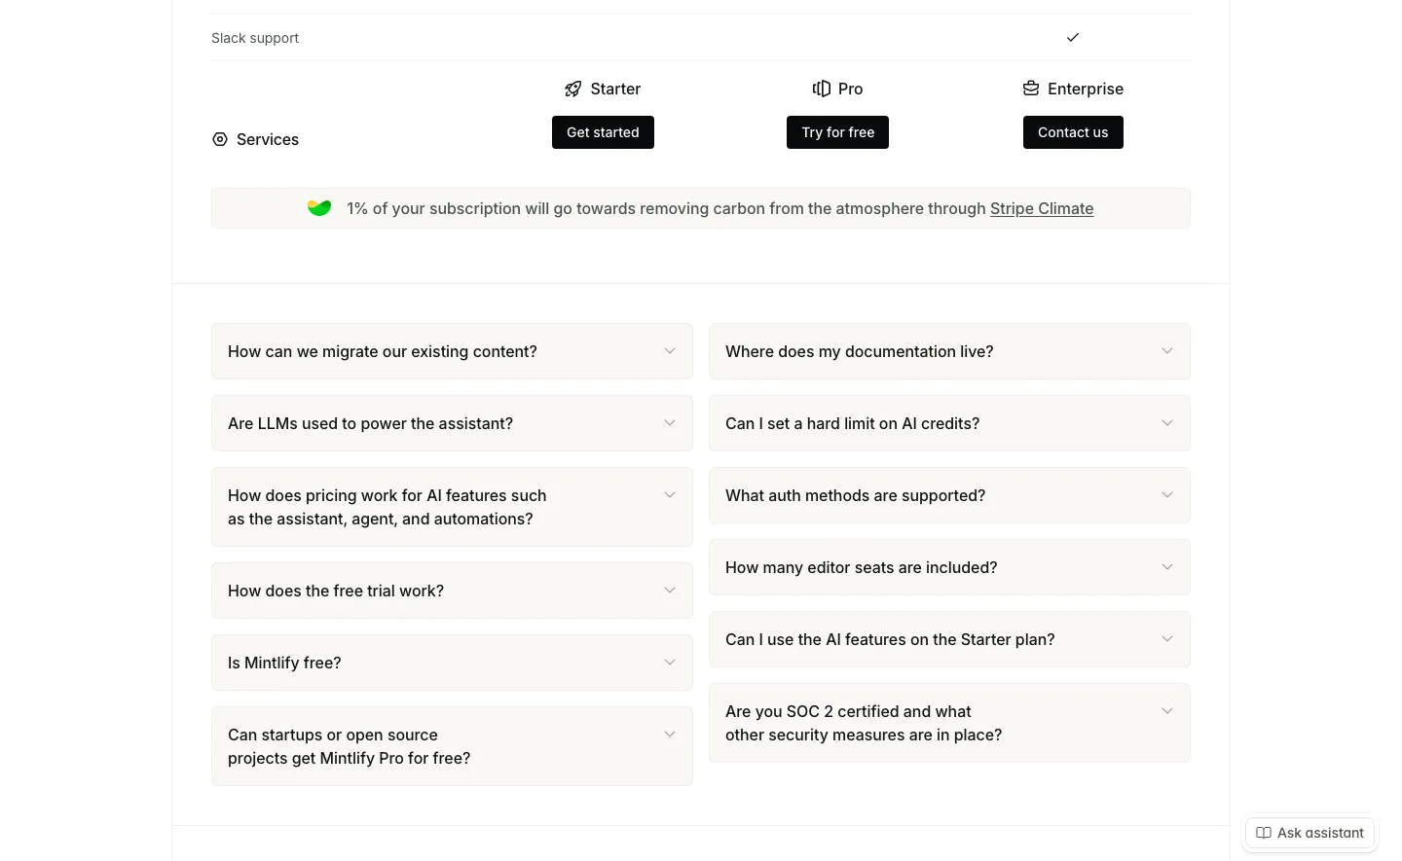Expand the startups or open source question
This screenshot has width=1402, height=861.
pyautogui.click(x=452, y=746)
